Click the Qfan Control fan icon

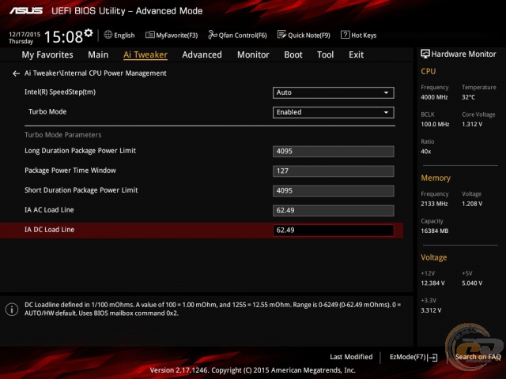213,35
